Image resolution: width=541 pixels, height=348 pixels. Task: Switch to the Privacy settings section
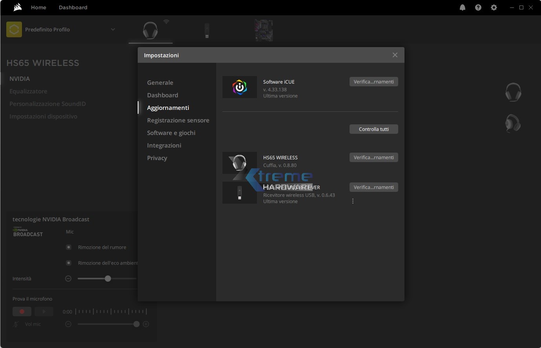pos(157,158)
